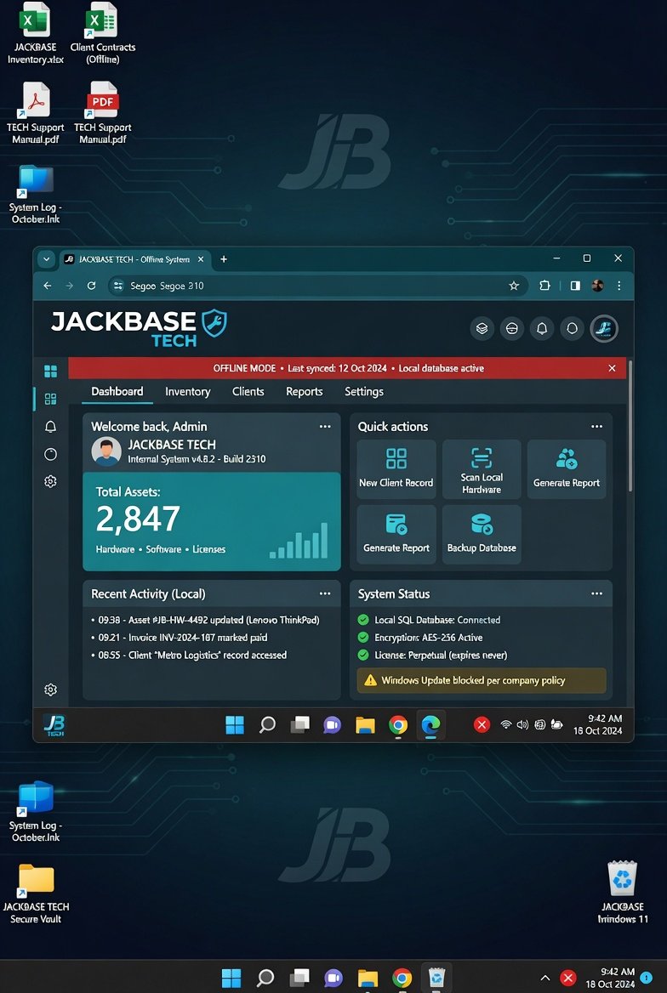Open TECH Support Manual with red PDF badge
Image resolution: width=667 pixels, height=993 pixels.
[x=103, y=113]
